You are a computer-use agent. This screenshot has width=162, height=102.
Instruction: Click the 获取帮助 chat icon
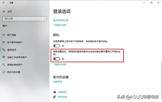[54, 92]
